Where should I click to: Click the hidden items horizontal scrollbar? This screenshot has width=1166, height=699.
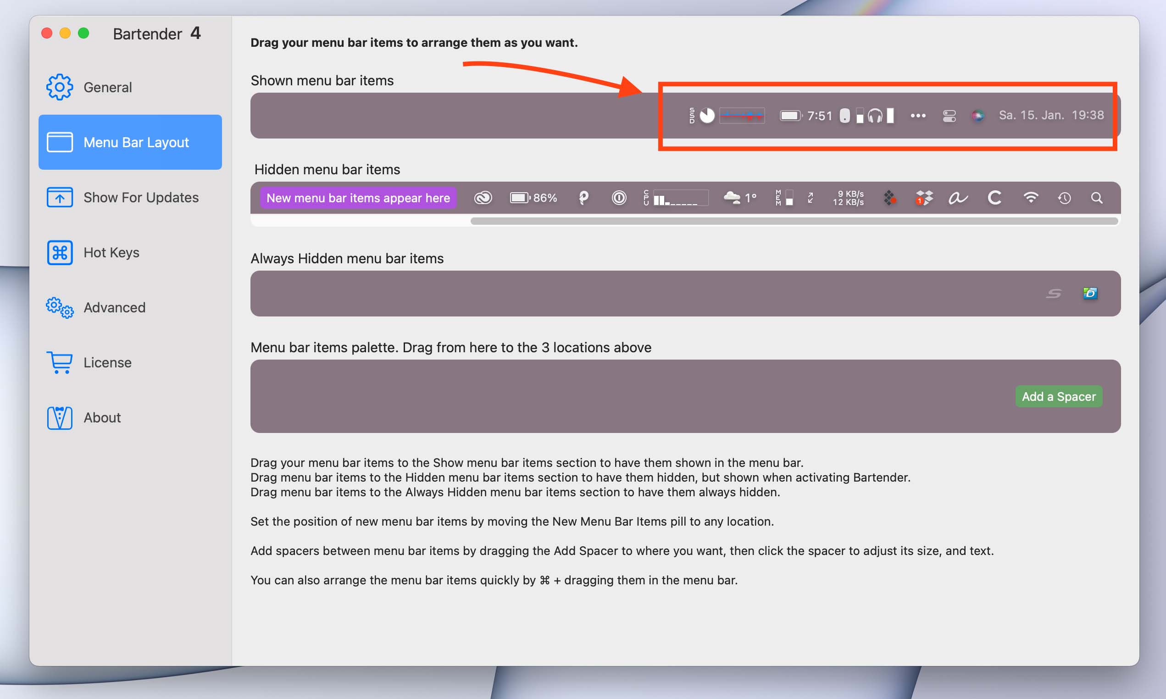tap(794, 221)
